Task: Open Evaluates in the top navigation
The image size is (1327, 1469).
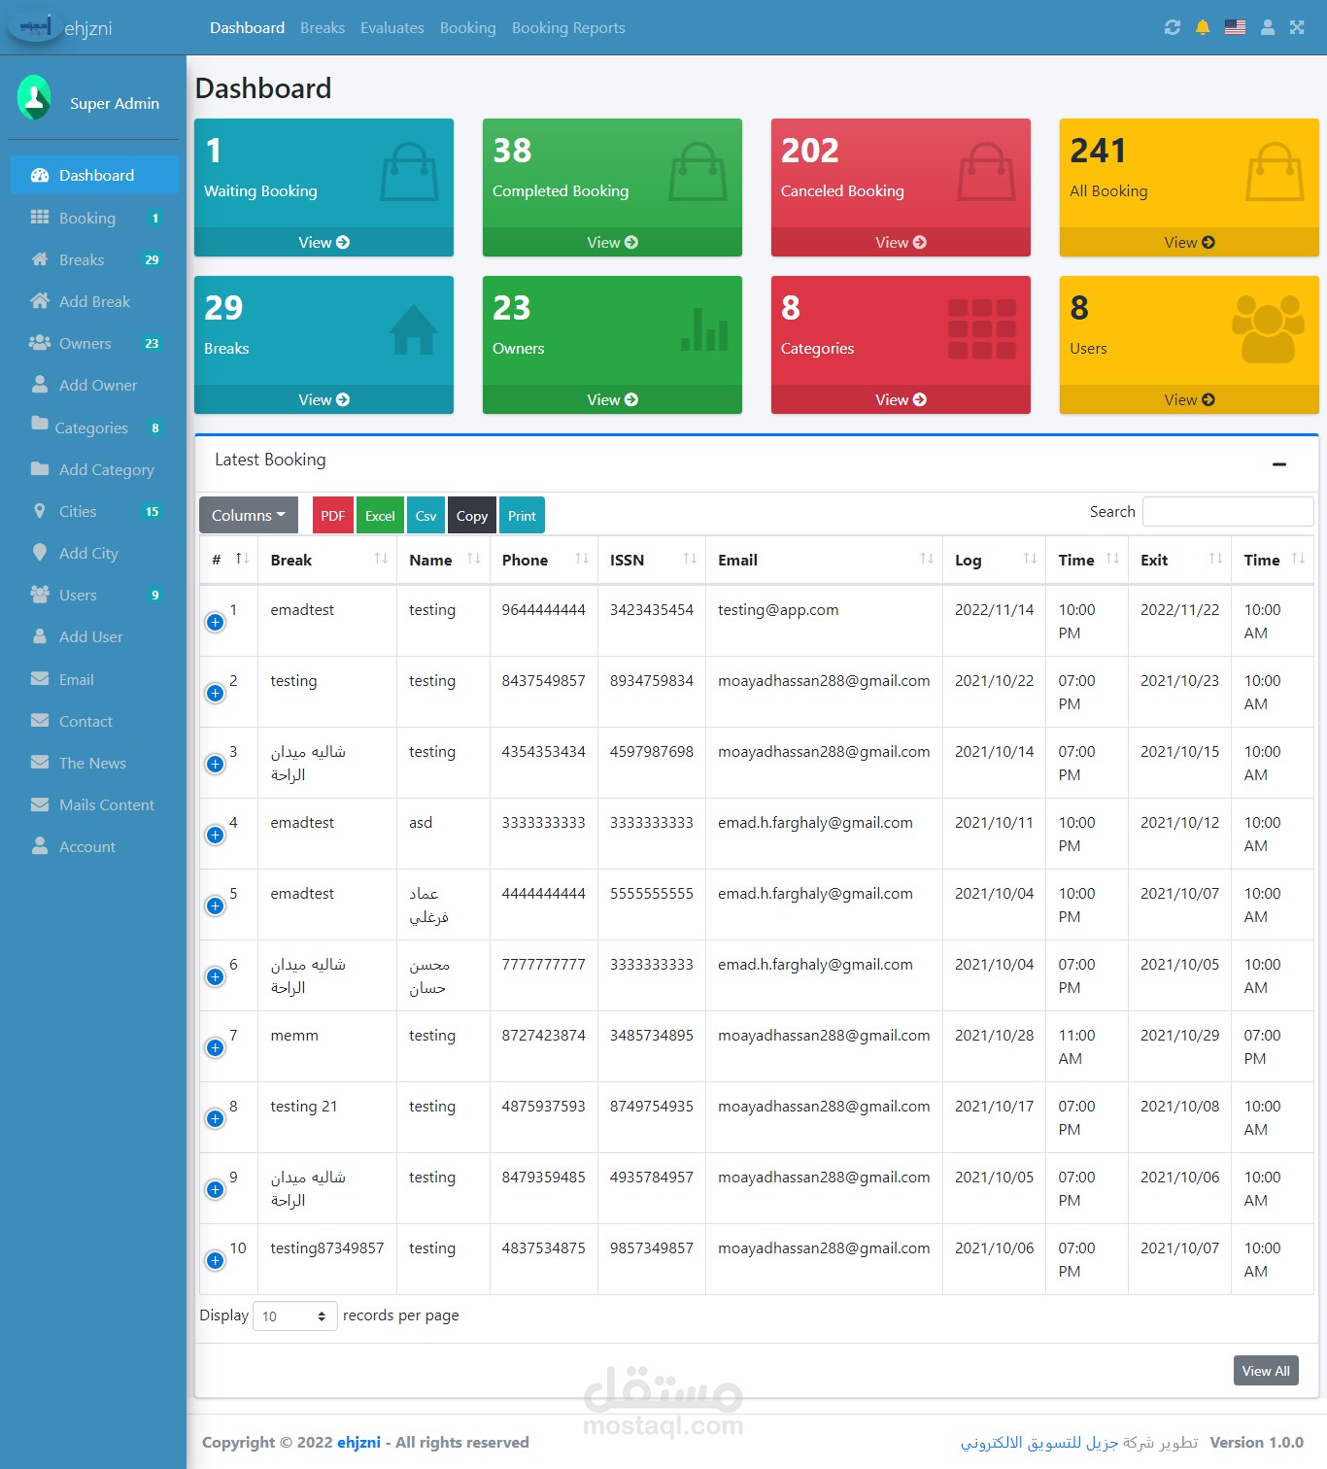Action: coord(392,27)
